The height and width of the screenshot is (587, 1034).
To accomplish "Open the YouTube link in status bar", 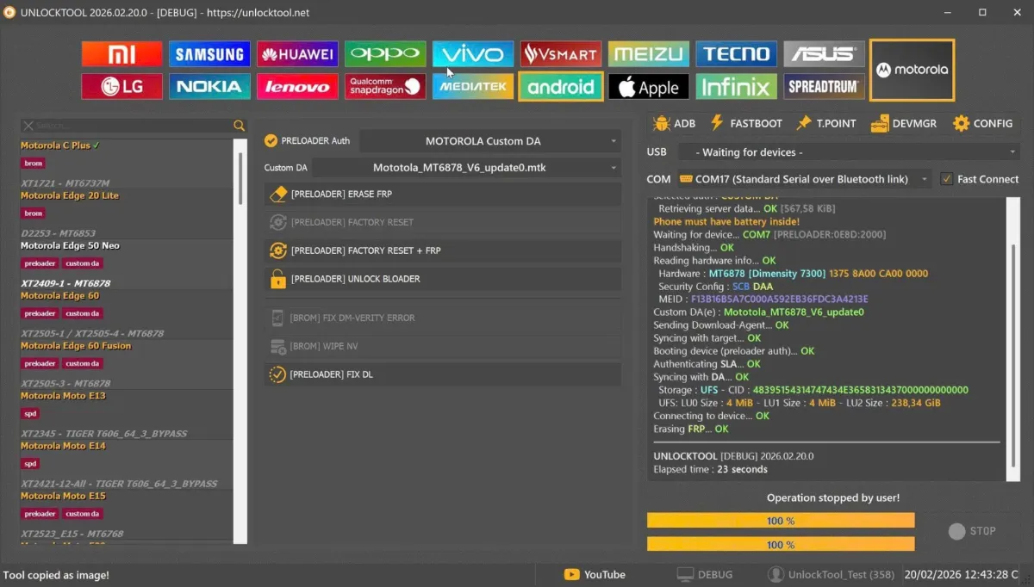I will click(x=595, y=575).
